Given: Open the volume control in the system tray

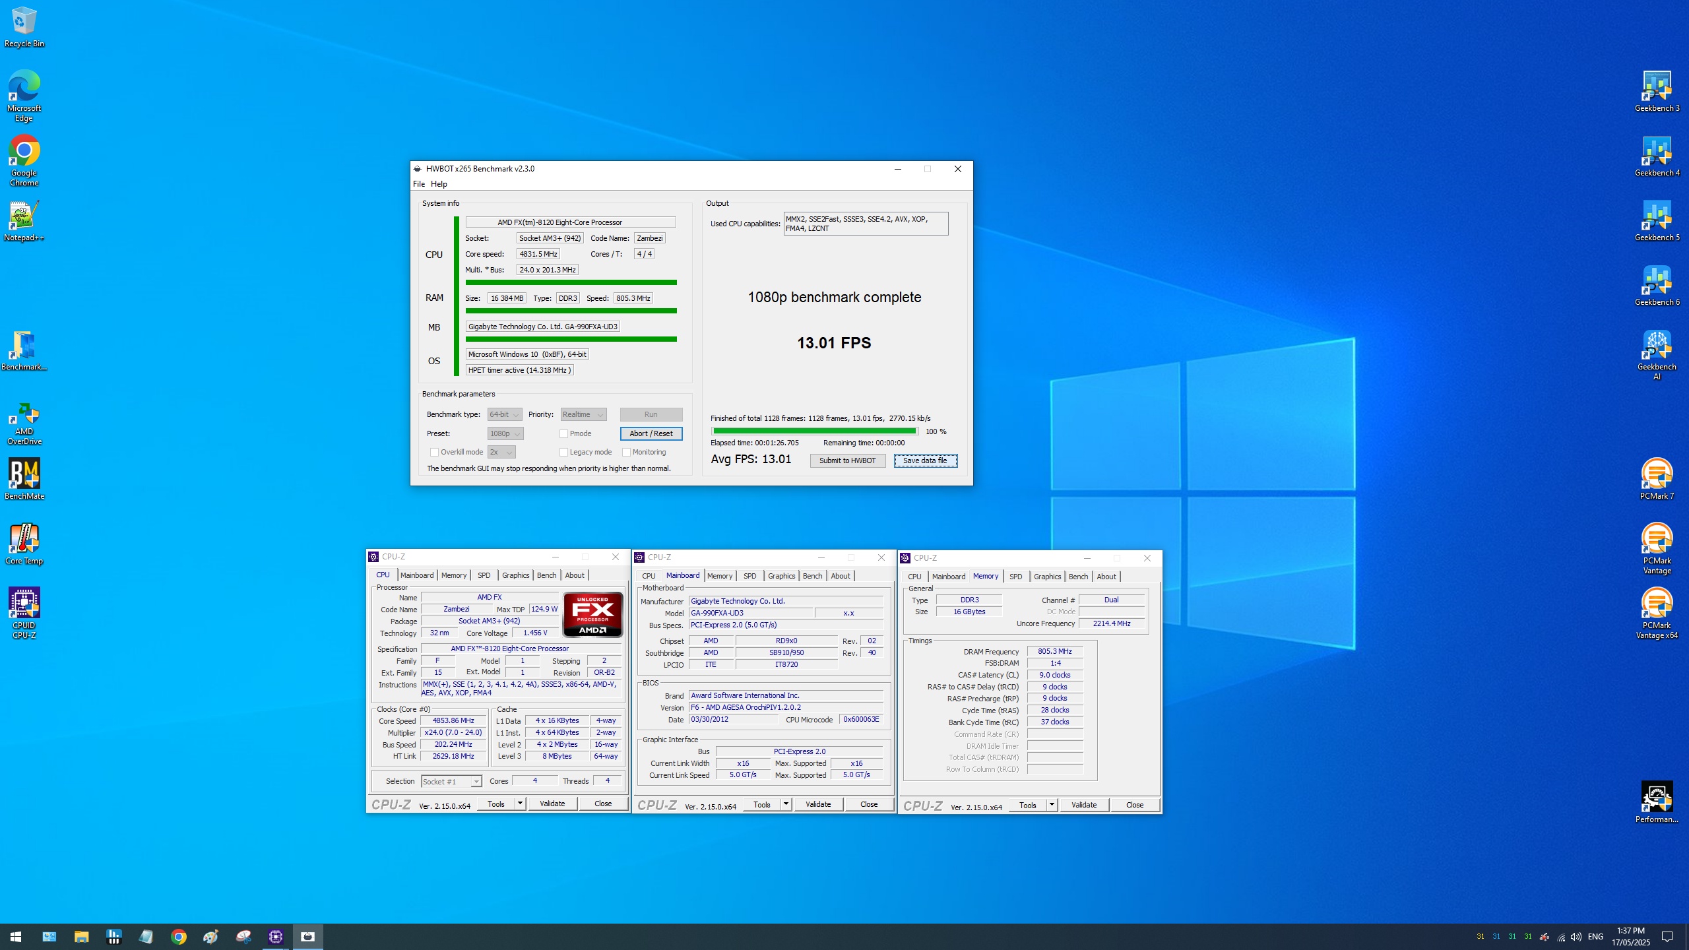Looking at the screenshot, I should tap(1576, 937).
